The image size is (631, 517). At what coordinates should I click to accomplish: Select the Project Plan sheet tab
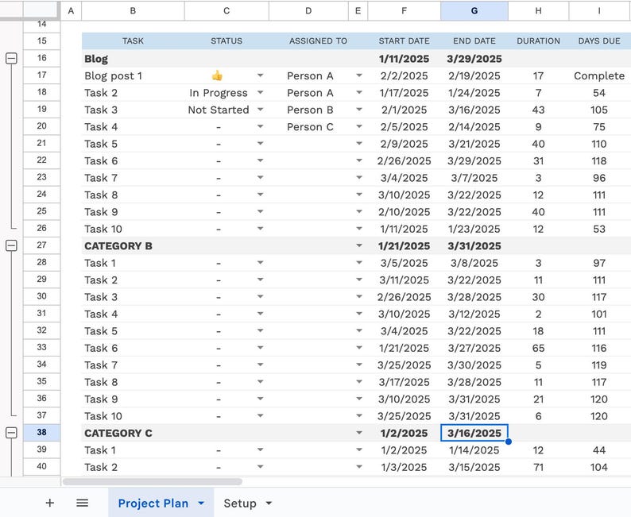click(153, 503)
